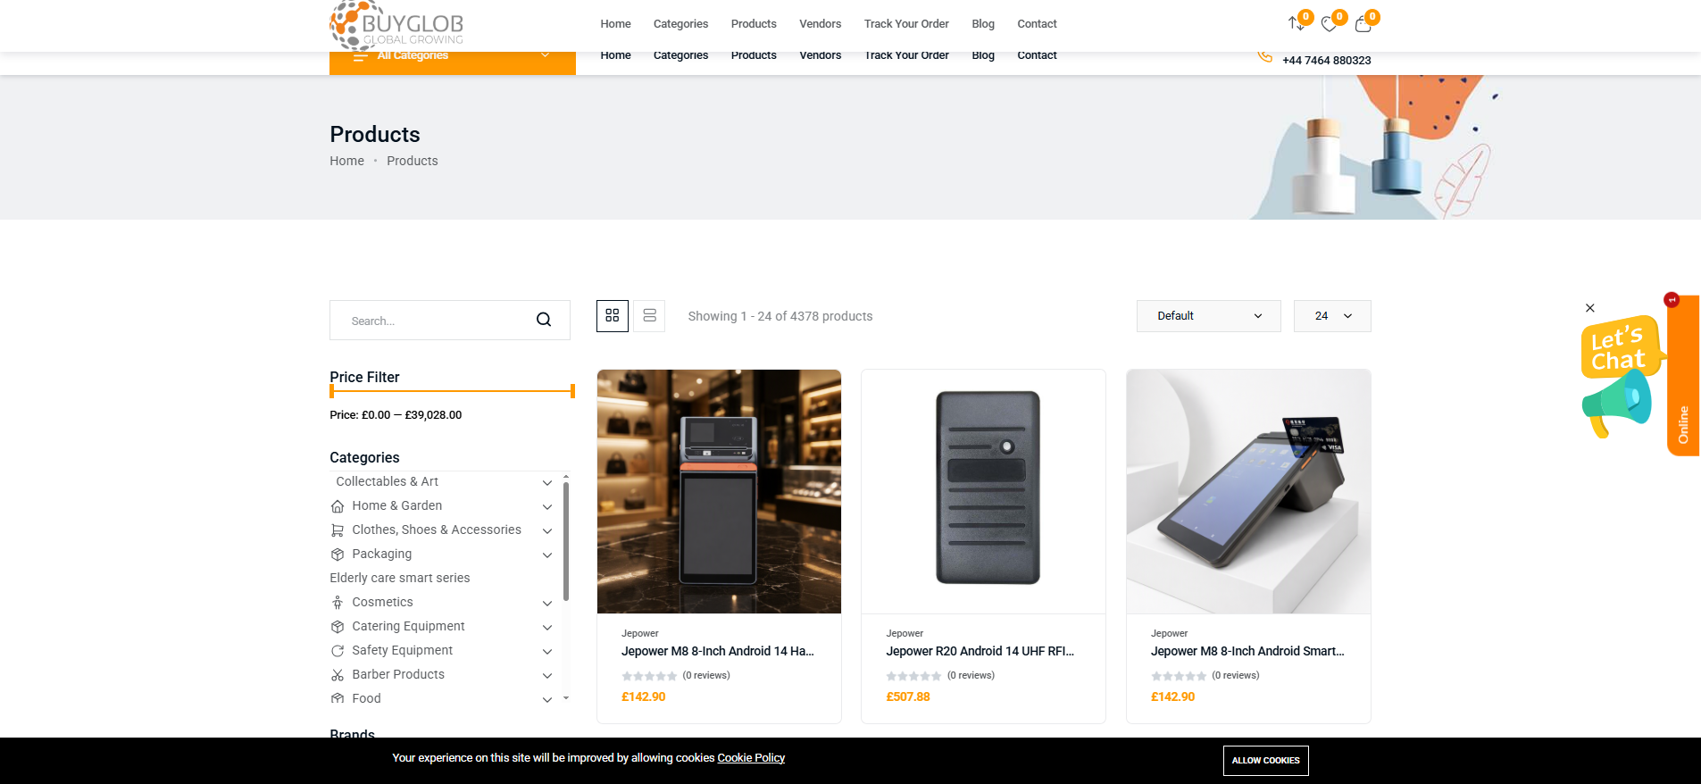This screenshot has width=1701, height=784.
Task: Close the Let's Chat popup
Action: [1589, 308]
